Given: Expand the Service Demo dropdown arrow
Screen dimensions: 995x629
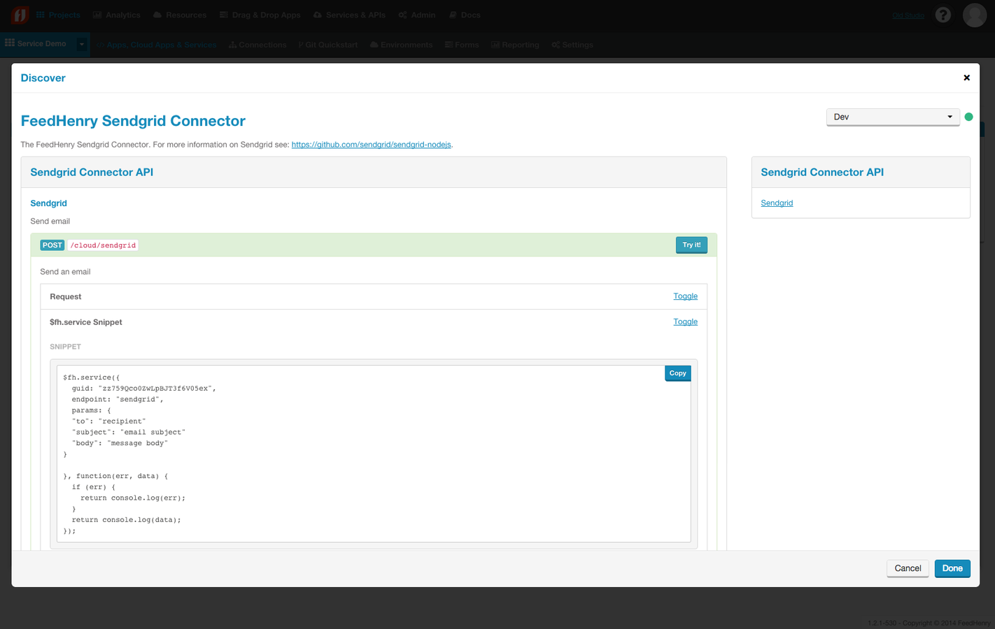Looking at the screenshot, I should tap(82, 44).
